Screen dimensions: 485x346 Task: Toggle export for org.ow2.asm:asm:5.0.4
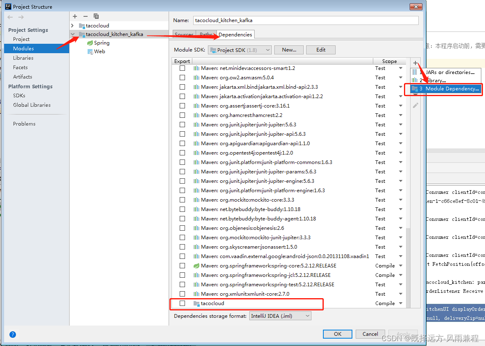(183, 77)
